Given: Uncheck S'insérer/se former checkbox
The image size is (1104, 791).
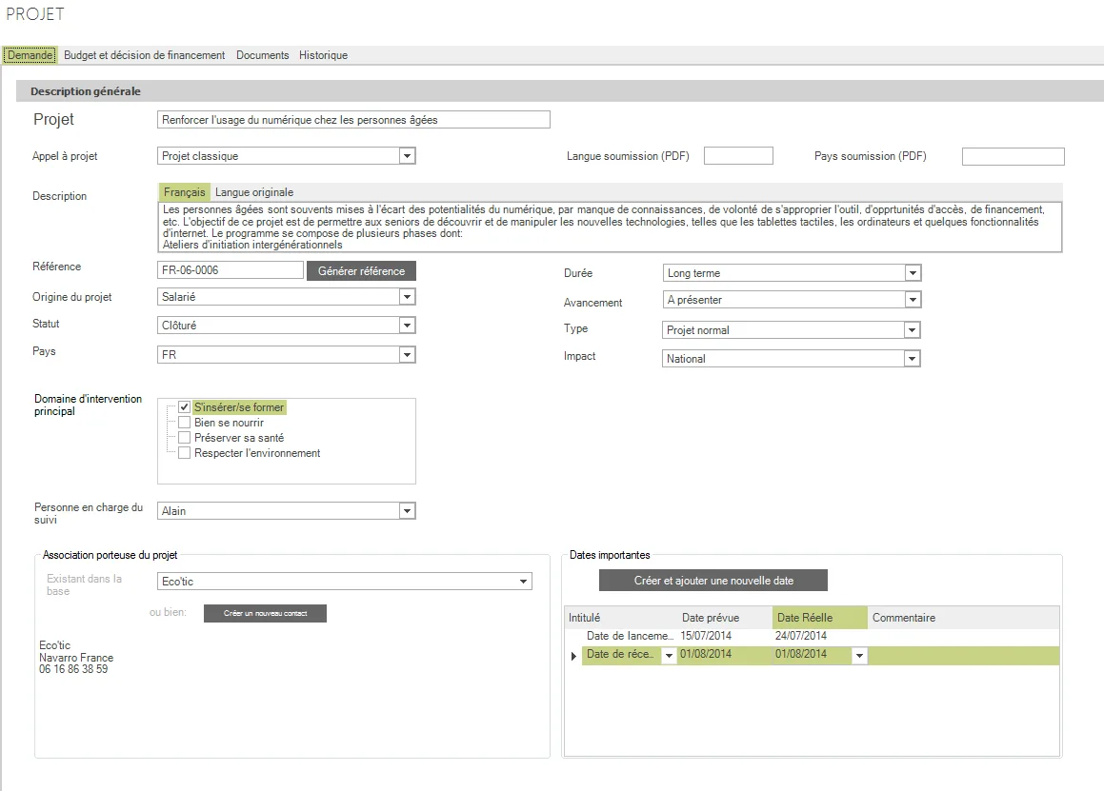Looking at the screenshot, I should [185, 406].
